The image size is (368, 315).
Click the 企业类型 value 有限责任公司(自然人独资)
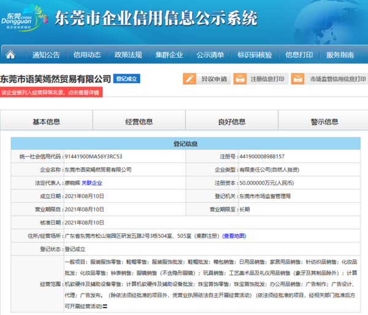coord(269,170)
